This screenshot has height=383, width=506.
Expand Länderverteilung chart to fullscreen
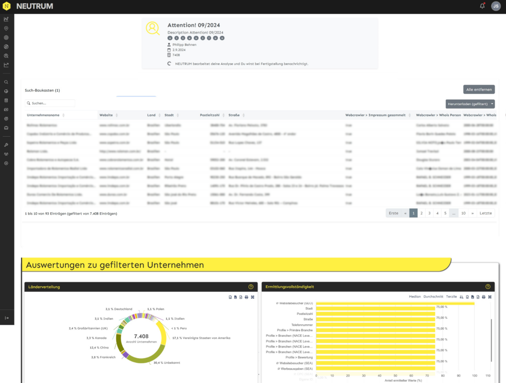tap(253, 297)
